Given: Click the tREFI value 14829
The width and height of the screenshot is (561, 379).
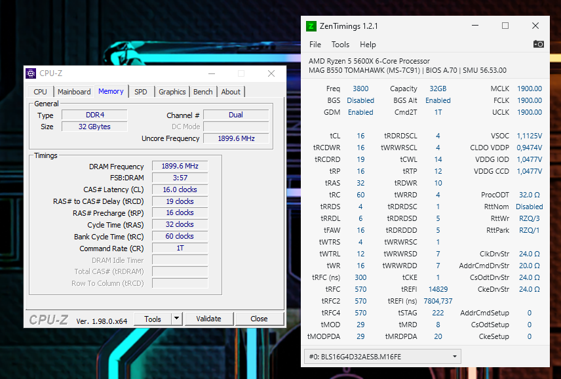Looking at the screenshot, I should tap(438, 290).
